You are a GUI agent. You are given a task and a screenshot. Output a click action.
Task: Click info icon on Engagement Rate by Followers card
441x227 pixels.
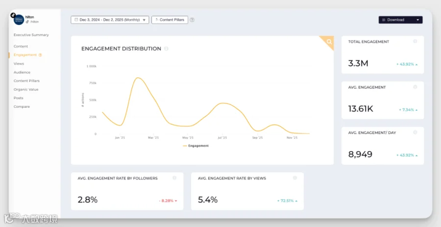(174, 178)
